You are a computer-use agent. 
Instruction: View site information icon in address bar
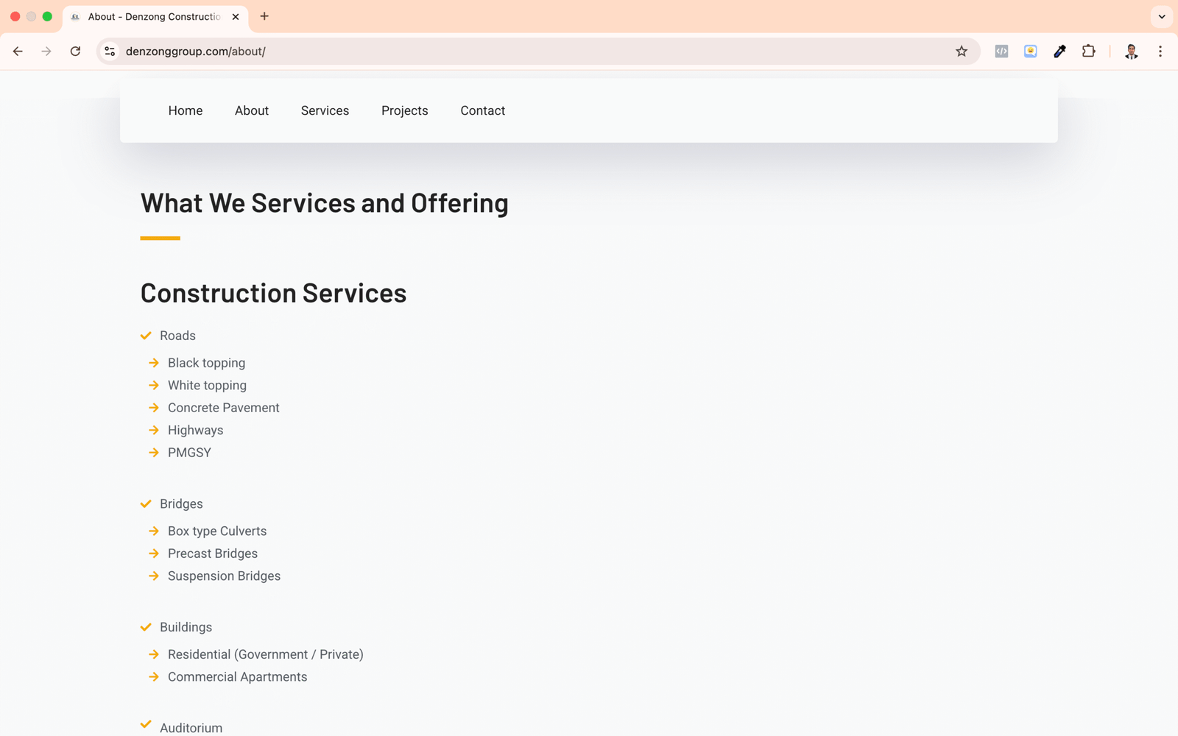(110, 52)
